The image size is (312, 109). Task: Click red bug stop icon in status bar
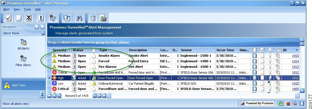[288, 103]
